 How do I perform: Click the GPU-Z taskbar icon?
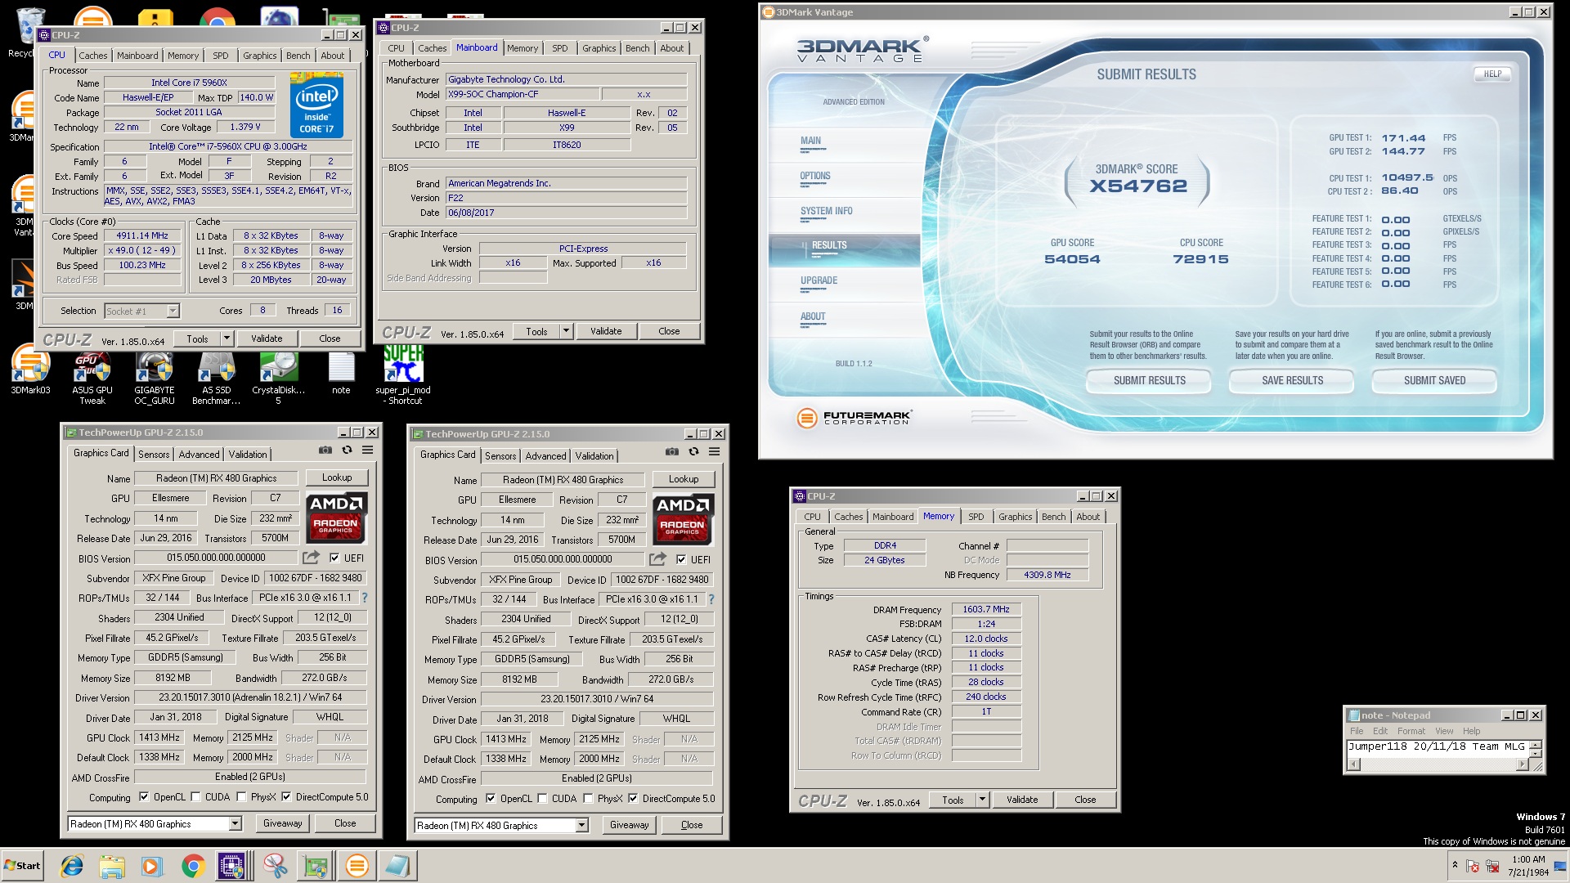[316, 866]
